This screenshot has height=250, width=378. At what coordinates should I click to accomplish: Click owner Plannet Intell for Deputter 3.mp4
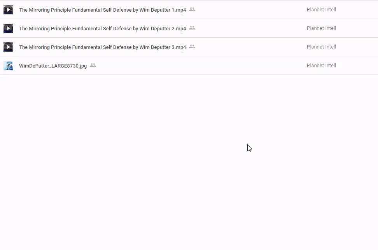coord(321,47)
